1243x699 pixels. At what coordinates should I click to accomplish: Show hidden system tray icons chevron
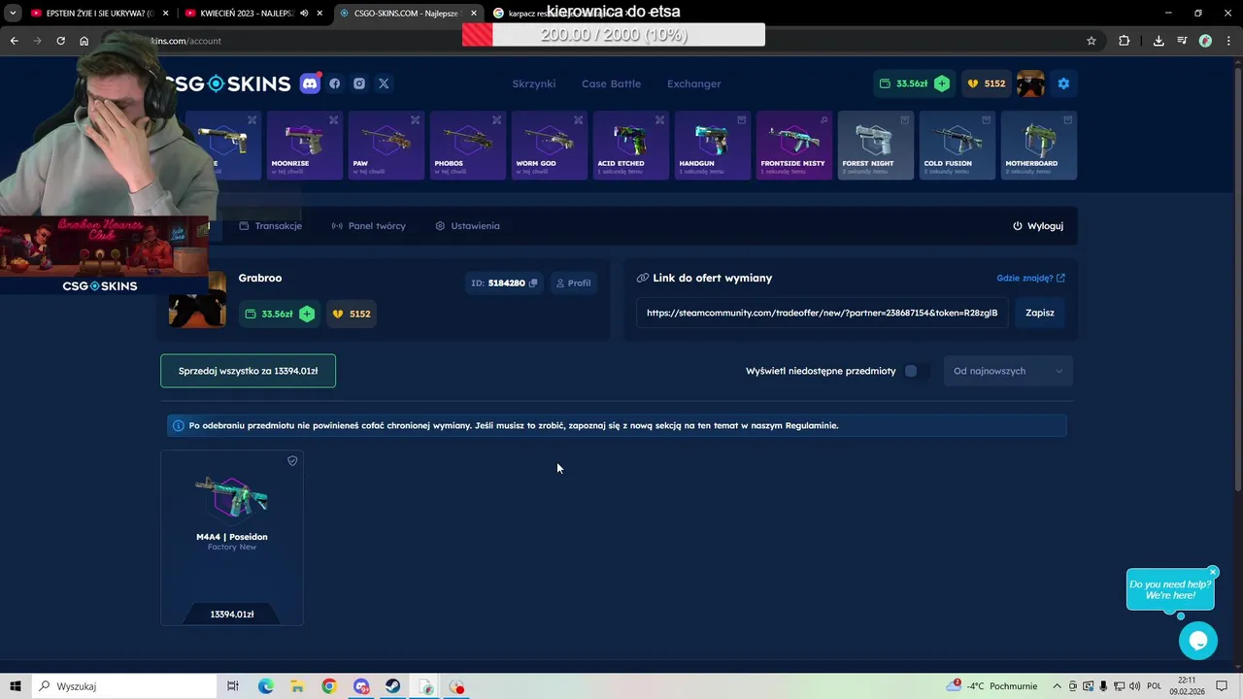point(1058,686)
